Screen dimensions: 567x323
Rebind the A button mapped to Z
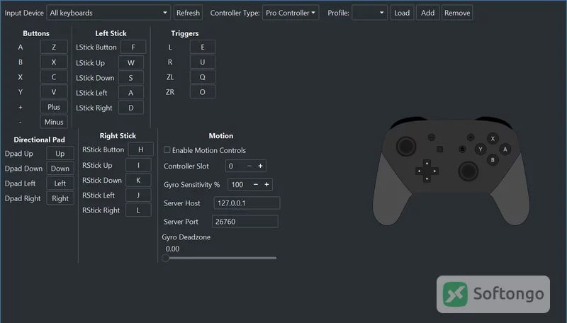click(54, 47)
